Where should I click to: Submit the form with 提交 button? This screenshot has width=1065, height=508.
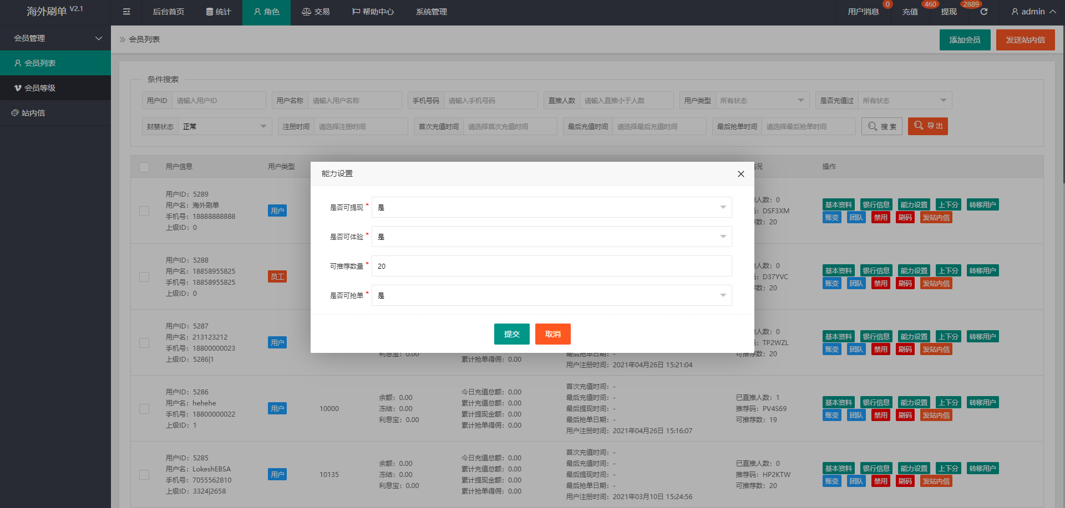(x=511, y=334)
